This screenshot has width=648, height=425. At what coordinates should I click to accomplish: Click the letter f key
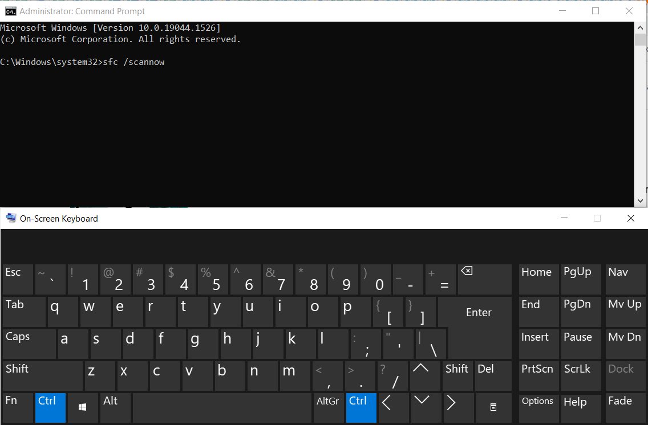170,344
